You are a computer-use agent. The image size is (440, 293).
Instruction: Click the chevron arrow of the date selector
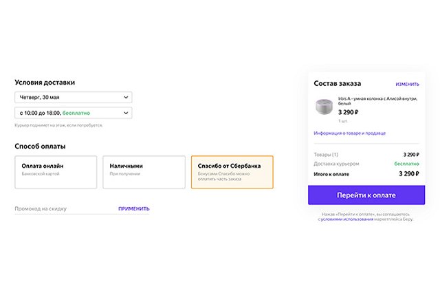point(125,98)
